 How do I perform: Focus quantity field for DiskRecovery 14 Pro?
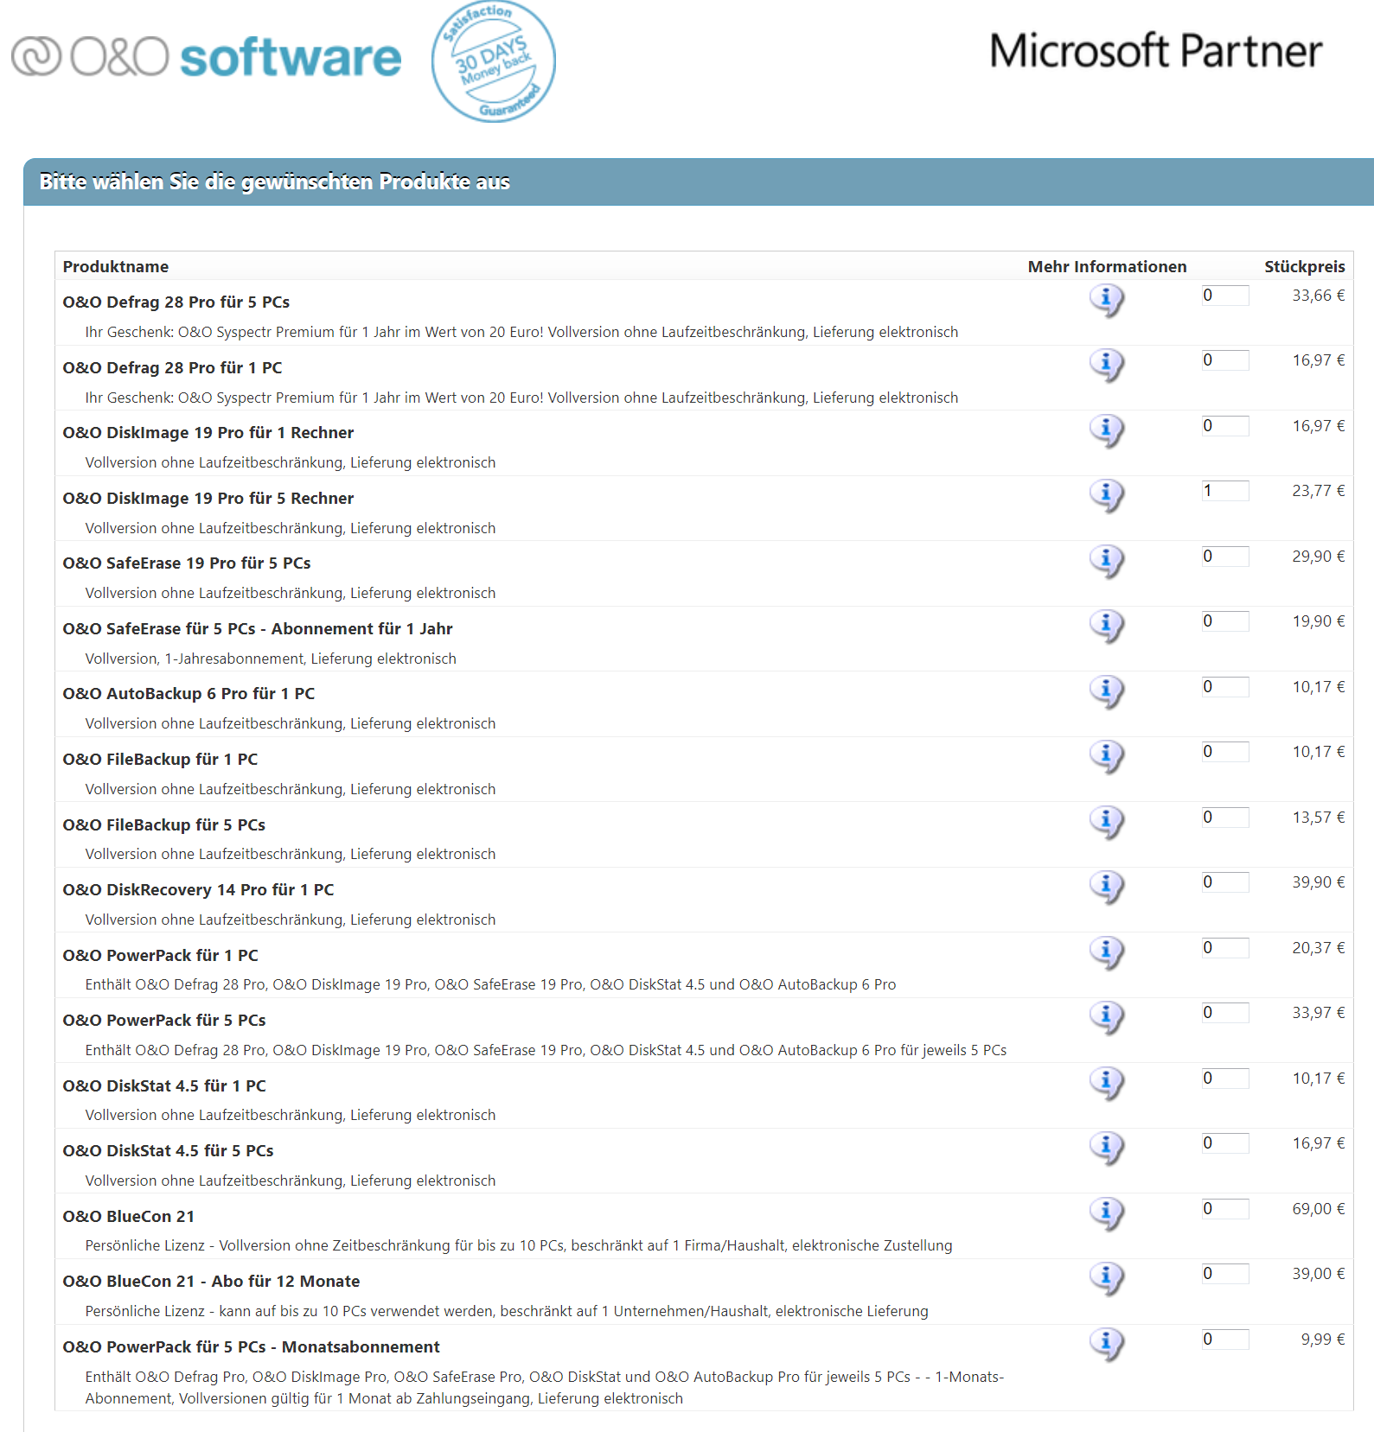(x=1225, y=882)
